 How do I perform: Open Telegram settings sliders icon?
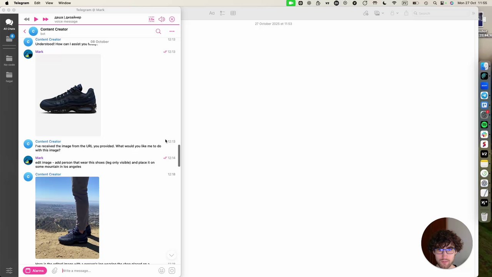[x=9, y=270]
